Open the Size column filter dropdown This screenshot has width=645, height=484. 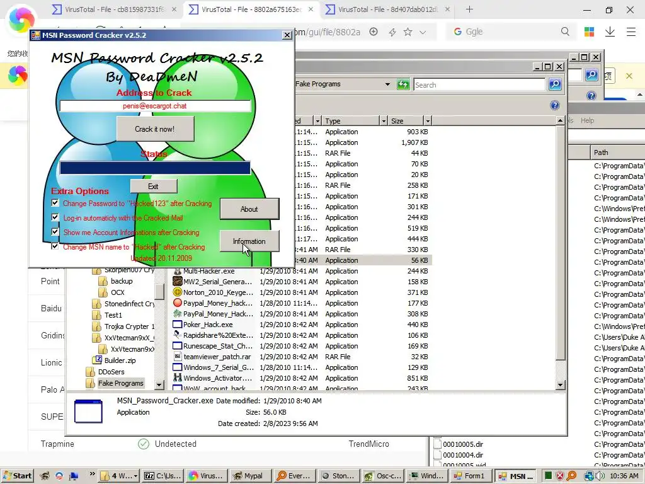428,120
